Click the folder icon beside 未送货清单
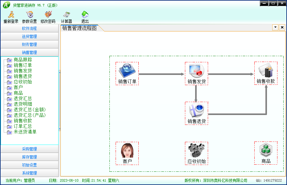 pos(9,132)
